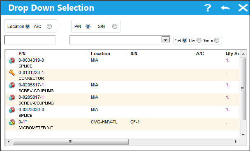This screenshot has width=250, height=151.
Task: Click inside the wide P/N combo box field
Action: tap(116, 40)
